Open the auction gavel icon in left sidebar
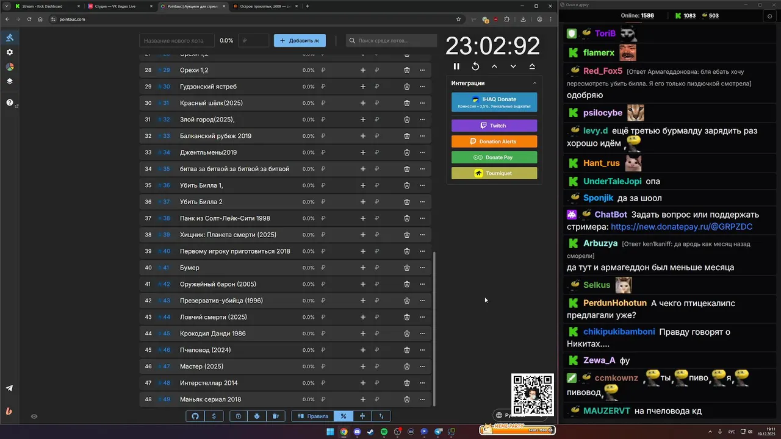Screen dimensions: 781x439 tap(10, 38)
